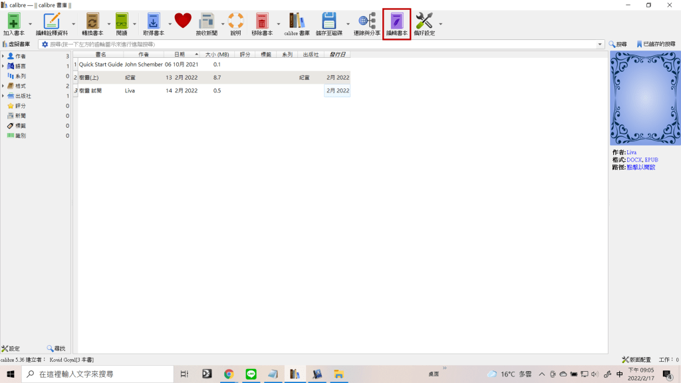Expand the 作者 authors tree node
The width and height of the screenshot is (681, 383).
(x=3, y=57)
